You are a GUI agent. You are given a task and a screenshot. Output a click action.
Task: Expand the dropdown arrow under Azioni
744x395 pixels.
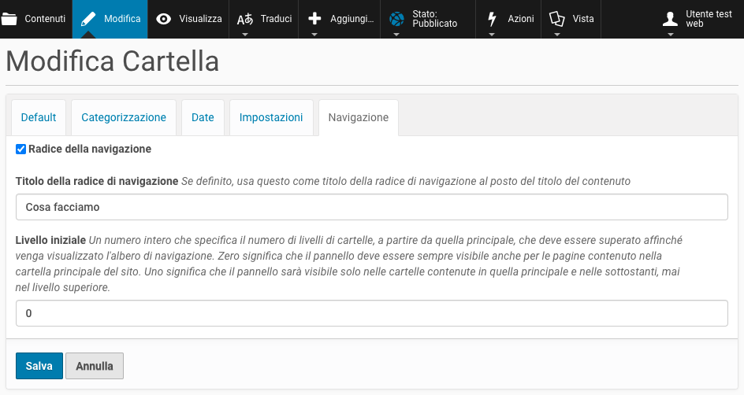(493, 35)
